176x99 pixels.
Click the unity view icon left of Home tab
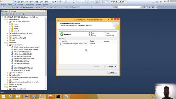click(x=96, y=2)
